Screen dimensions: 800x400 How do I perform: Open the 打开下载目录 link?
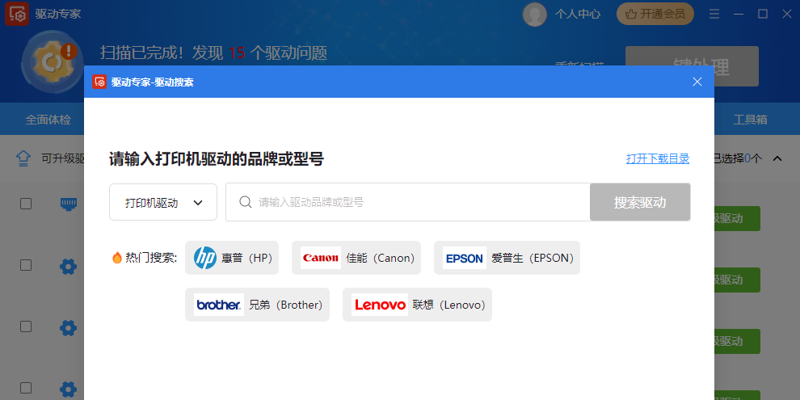[x=658, y=158]
